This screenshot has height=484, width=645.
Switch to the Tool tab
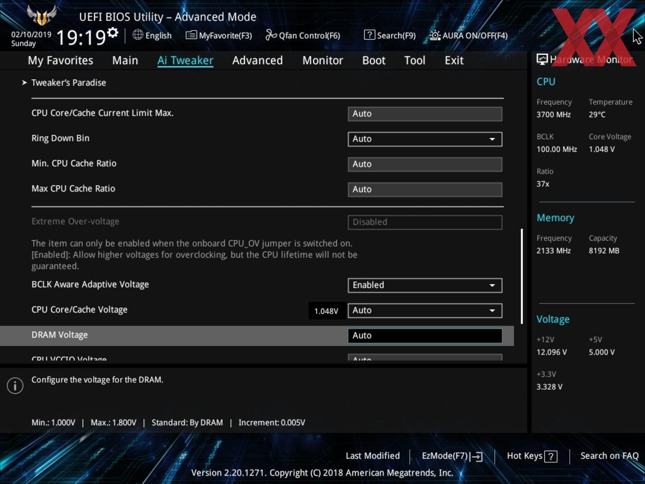click(x=415, y=60)
